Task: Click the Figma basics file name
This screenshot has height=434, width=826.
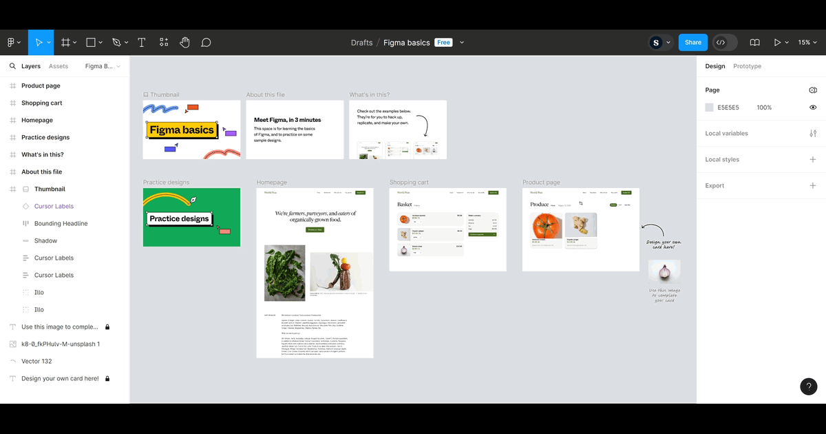Action: [407, 42]
